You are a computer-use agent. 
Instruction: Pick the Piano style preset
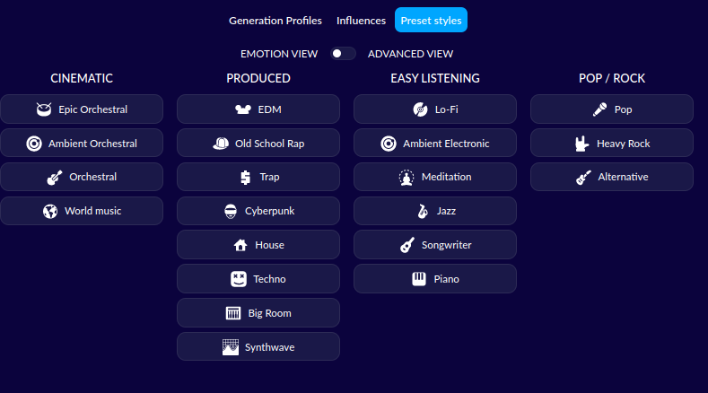click(x=435, y=279)
